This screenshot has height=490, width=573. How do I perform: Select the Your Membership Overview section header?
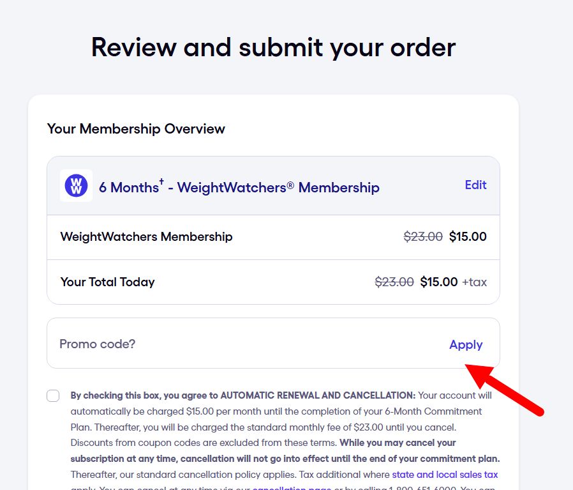135,128
